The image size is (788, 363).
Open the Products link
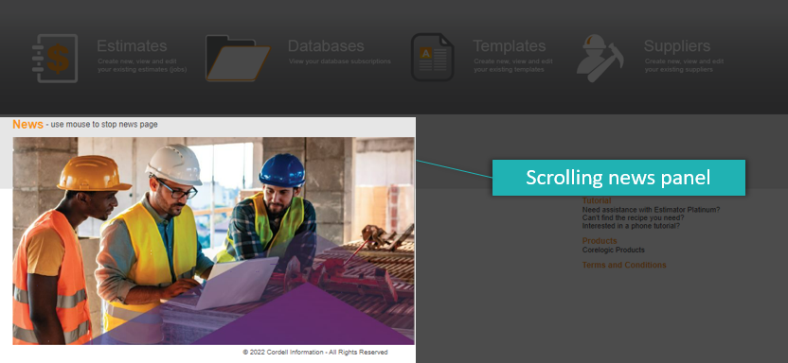[x=600, y=241]
